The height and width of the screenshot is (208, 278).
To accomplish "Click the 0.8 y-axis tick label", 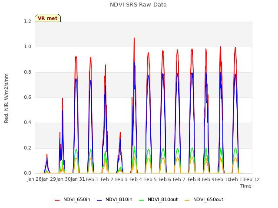I will 27,72.
